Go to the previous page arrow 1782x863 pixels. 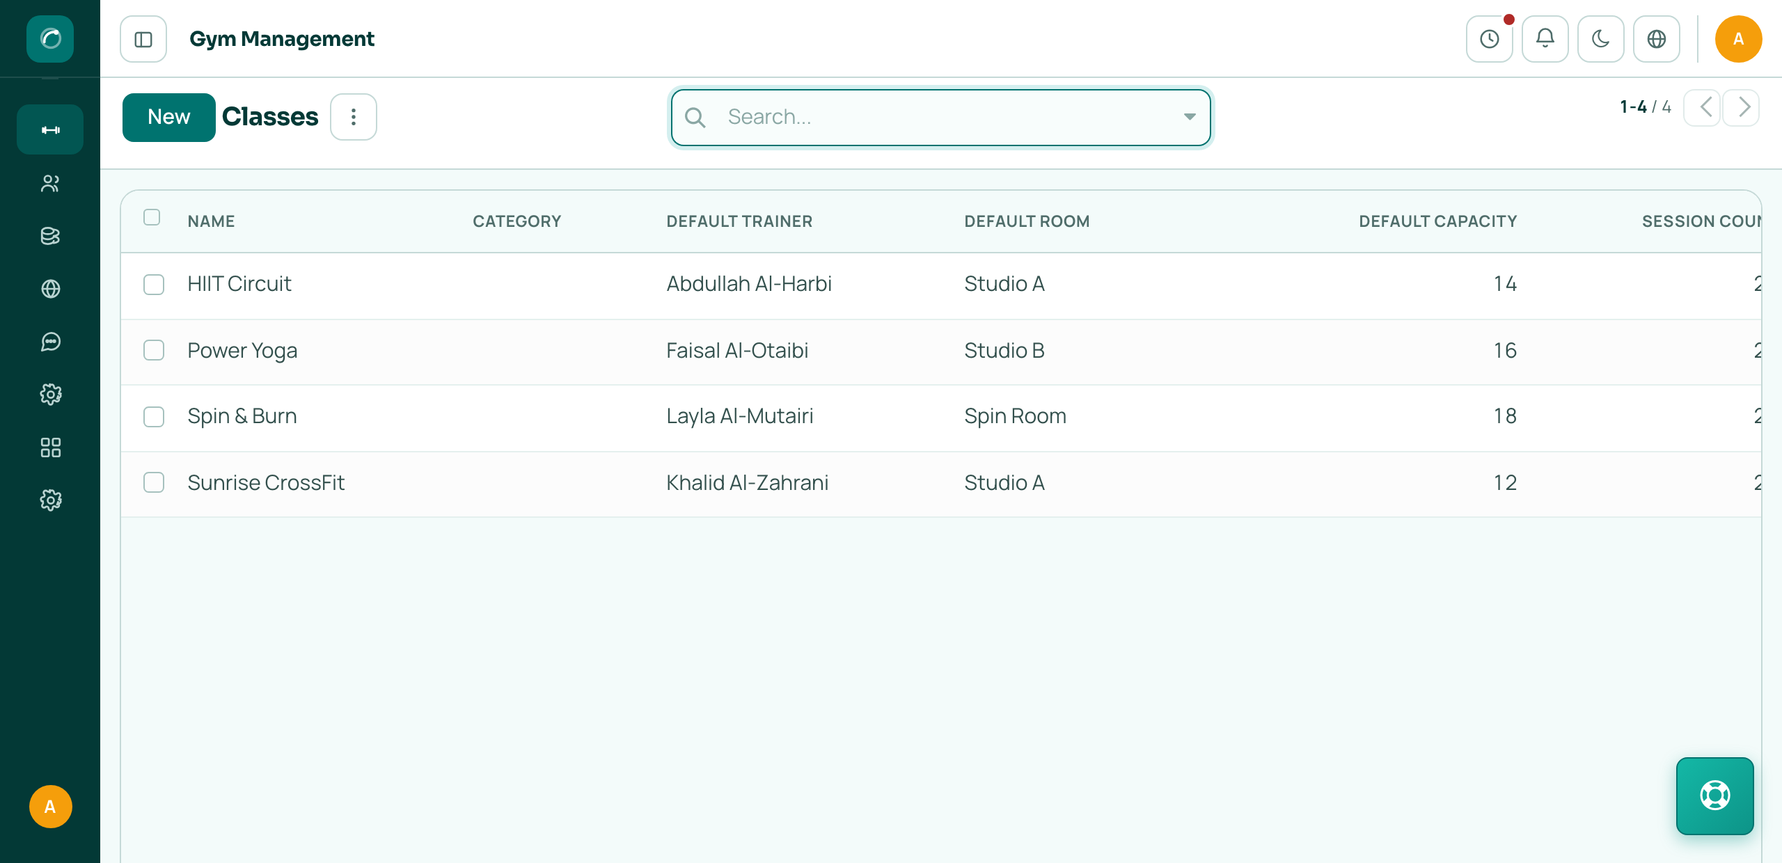coord(1703,107)
